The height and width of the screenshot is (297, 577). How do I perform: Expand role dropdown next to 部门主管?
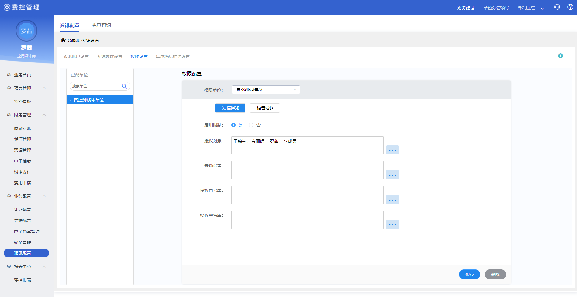542,8
